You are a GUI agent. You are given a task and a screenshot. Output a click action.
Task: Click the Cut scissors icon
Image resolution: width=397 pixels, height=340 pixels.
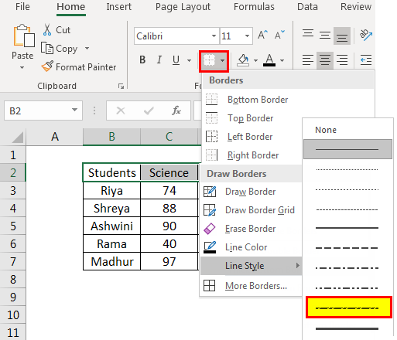click(x=47, y=30)
